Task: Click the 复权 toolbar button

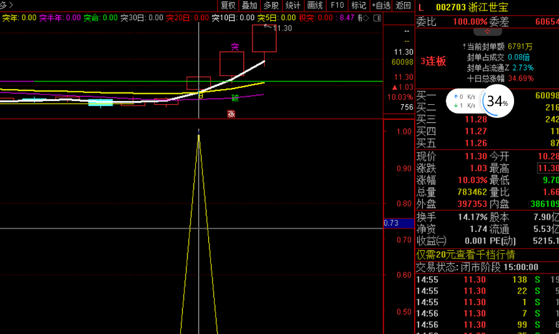Action: pos(228,5)
